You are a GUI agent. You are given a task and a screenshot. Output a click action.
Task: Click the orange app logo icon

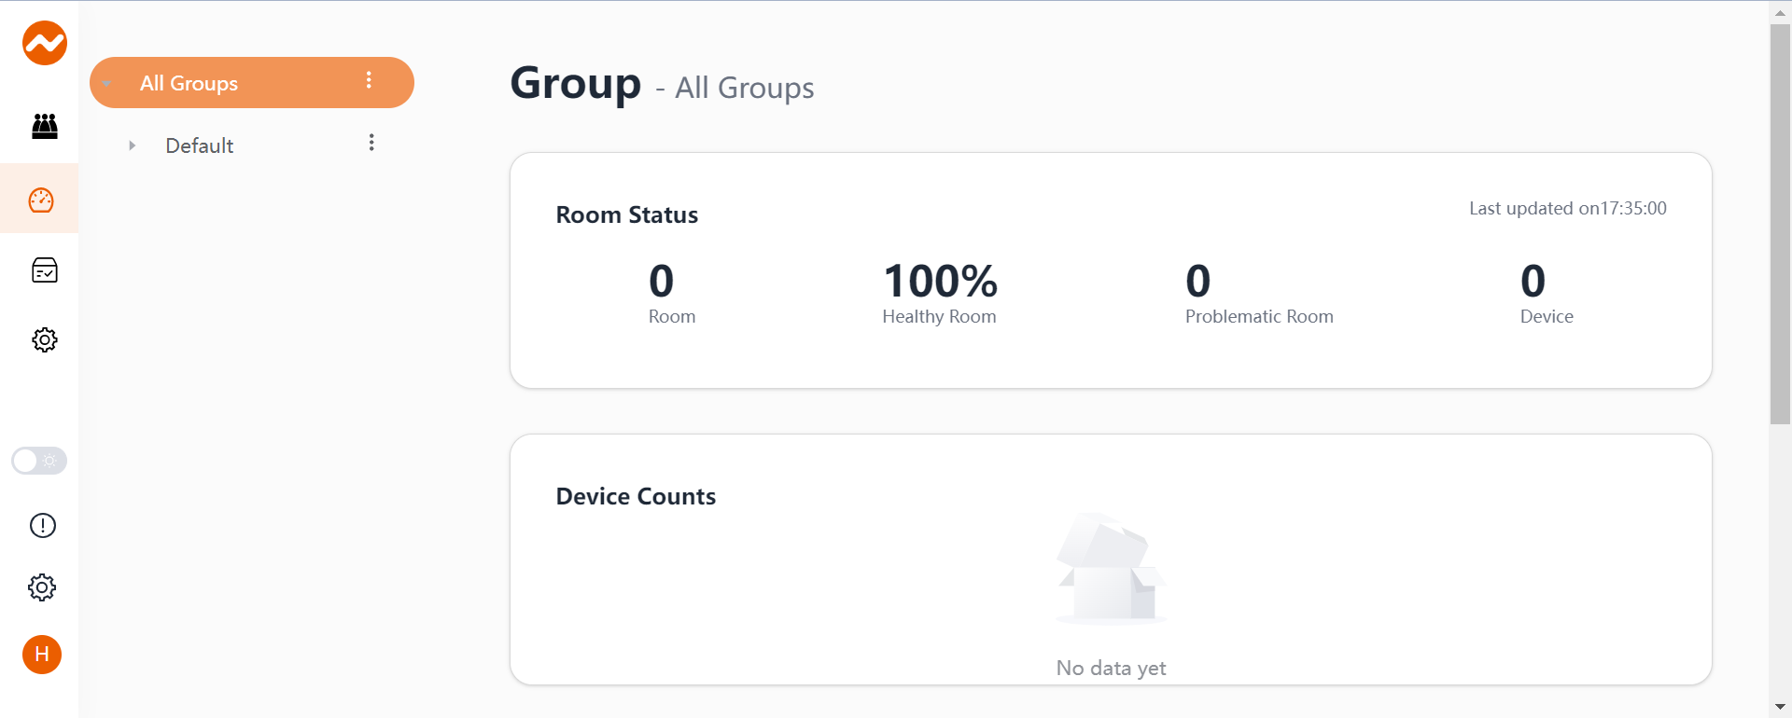point(45,43)
